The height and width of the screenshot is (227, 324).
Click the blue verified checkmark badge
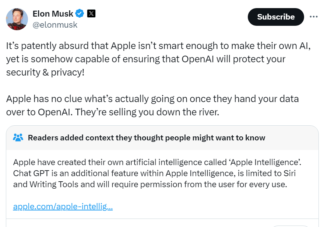pos(80,14)
